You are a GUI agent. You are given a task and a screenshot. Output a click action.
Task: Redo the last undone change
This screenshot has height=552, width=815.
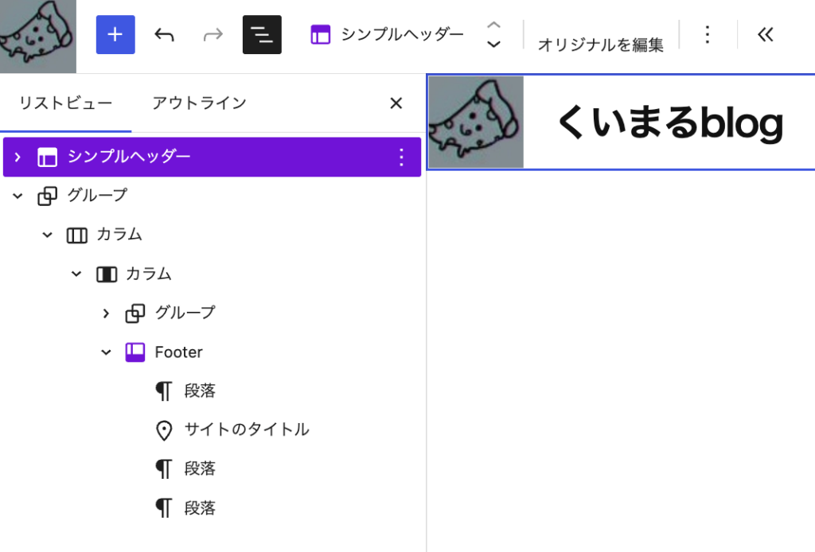(213, 35)
